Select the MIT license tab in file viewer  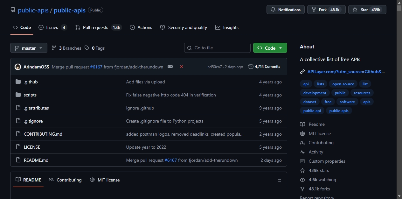[x=105, y=180]
